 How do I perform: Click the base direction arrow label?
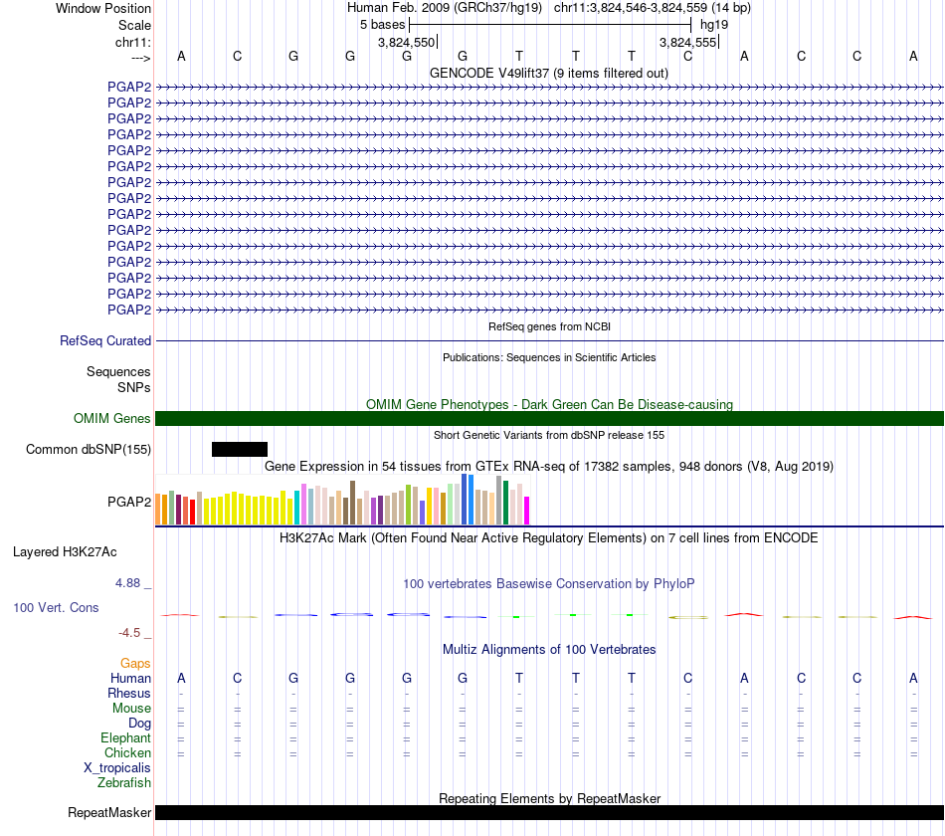pos(140,58)
